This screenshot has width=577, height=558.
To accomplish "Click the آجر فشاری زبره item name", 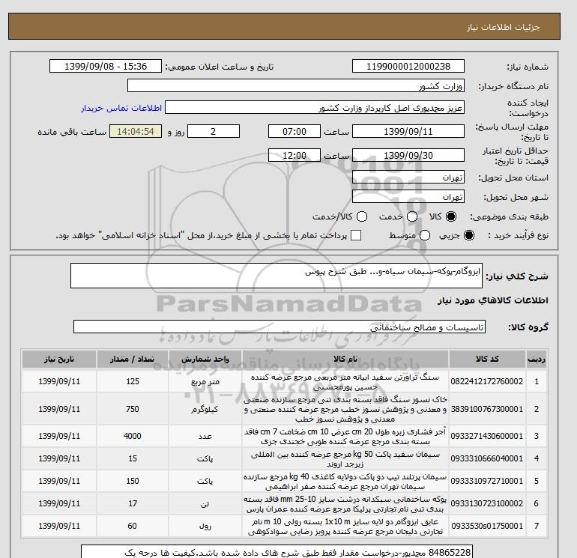I will [x=345, y=436].
